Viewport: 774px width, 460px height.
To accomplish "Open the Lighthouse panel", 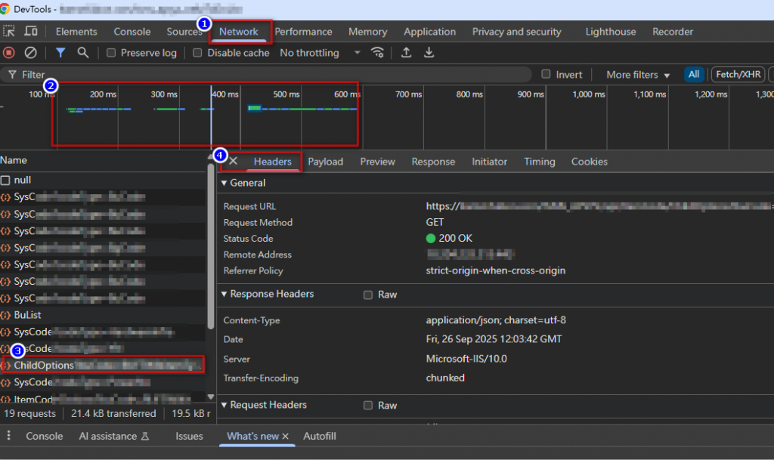I will coord(611,32).
